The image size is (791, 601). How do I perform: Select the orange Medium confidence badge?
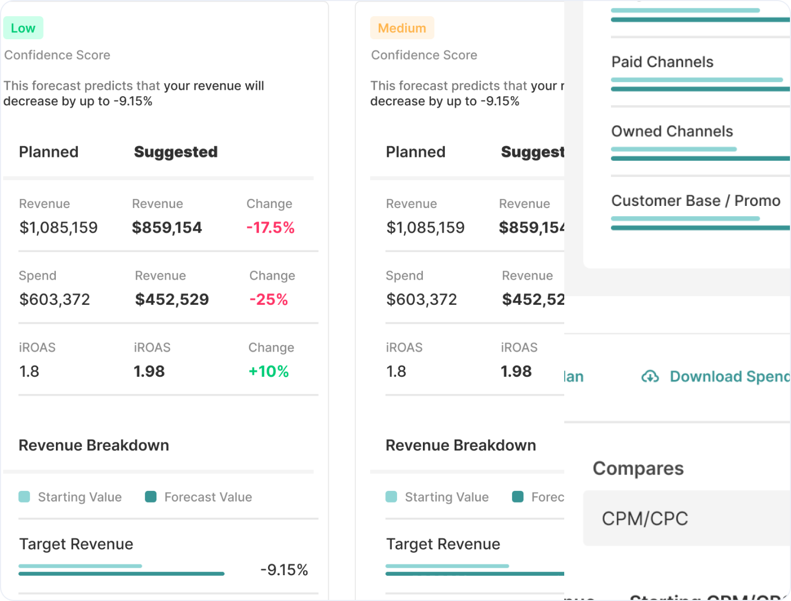coord(402,28)
